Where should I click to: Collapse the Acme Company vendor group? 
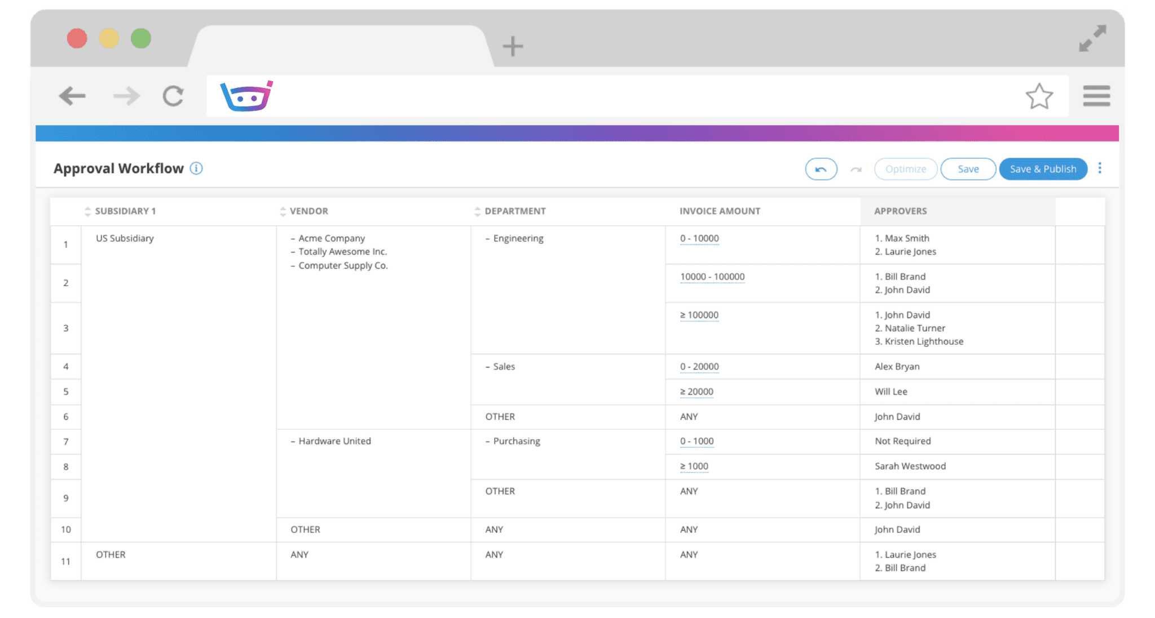coord(293,238)
